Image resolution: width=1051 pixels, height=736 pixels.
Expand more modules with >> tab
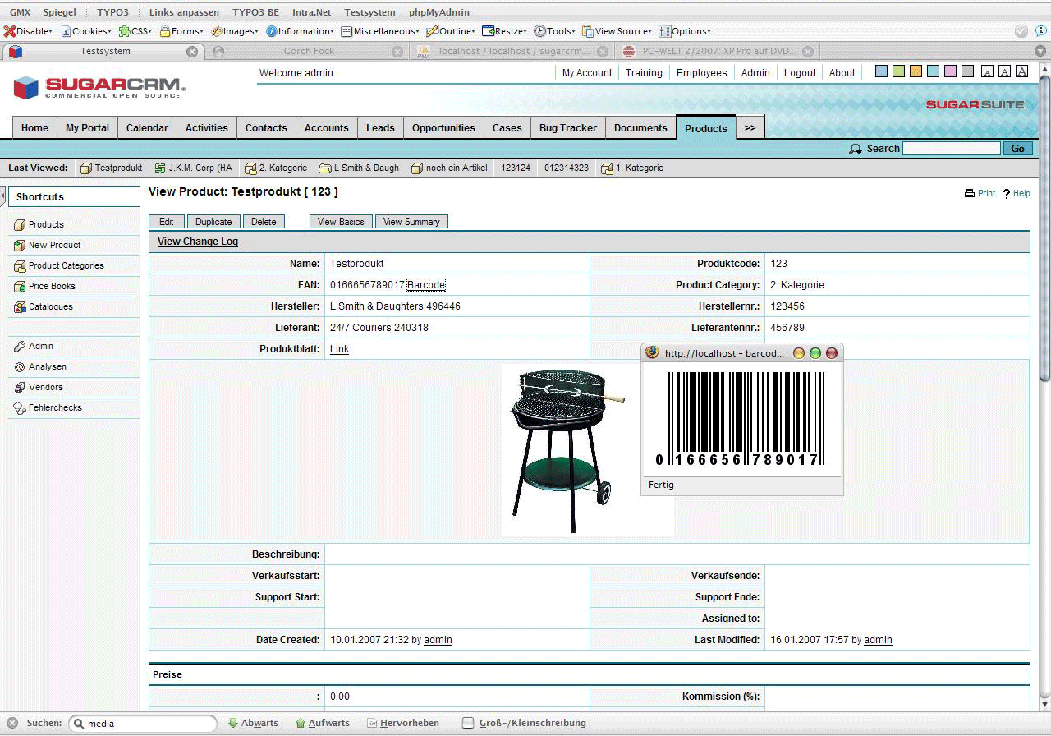coord(750,127)
